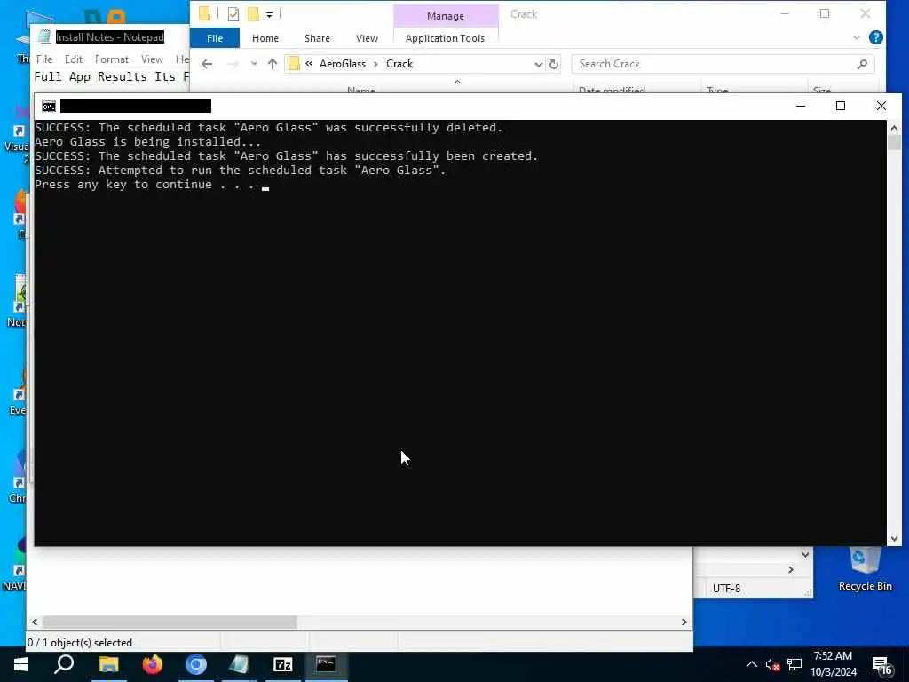Open Notepad Format menu
Screen dimensions: 909x682
pyautogui.click(x=112, y=59)
